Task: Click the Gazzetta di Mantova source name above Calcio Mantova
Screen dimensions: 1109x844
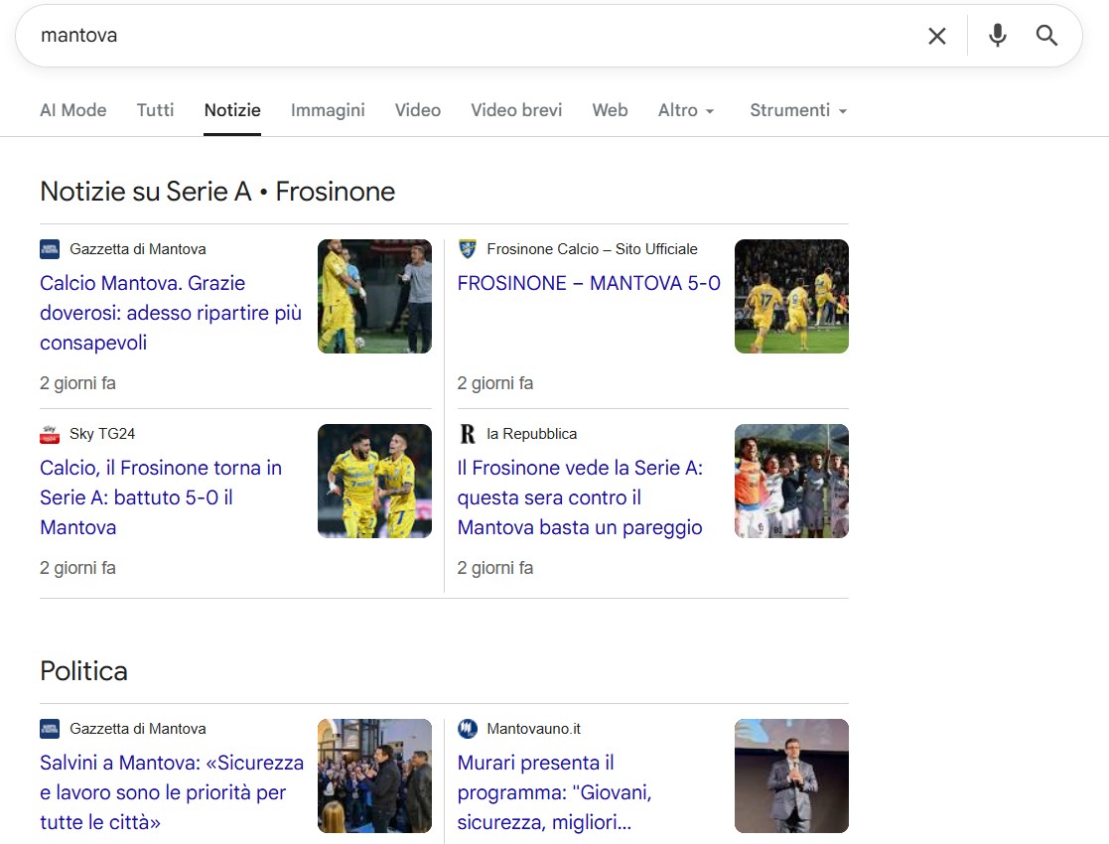Action: click(138, 249)
